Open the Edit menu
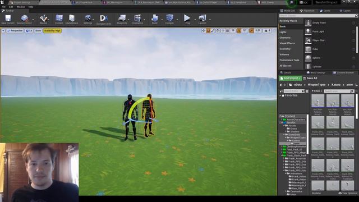The width and height of the screenshot is (359, 202). pyautogui.click(x=11, y=7)
